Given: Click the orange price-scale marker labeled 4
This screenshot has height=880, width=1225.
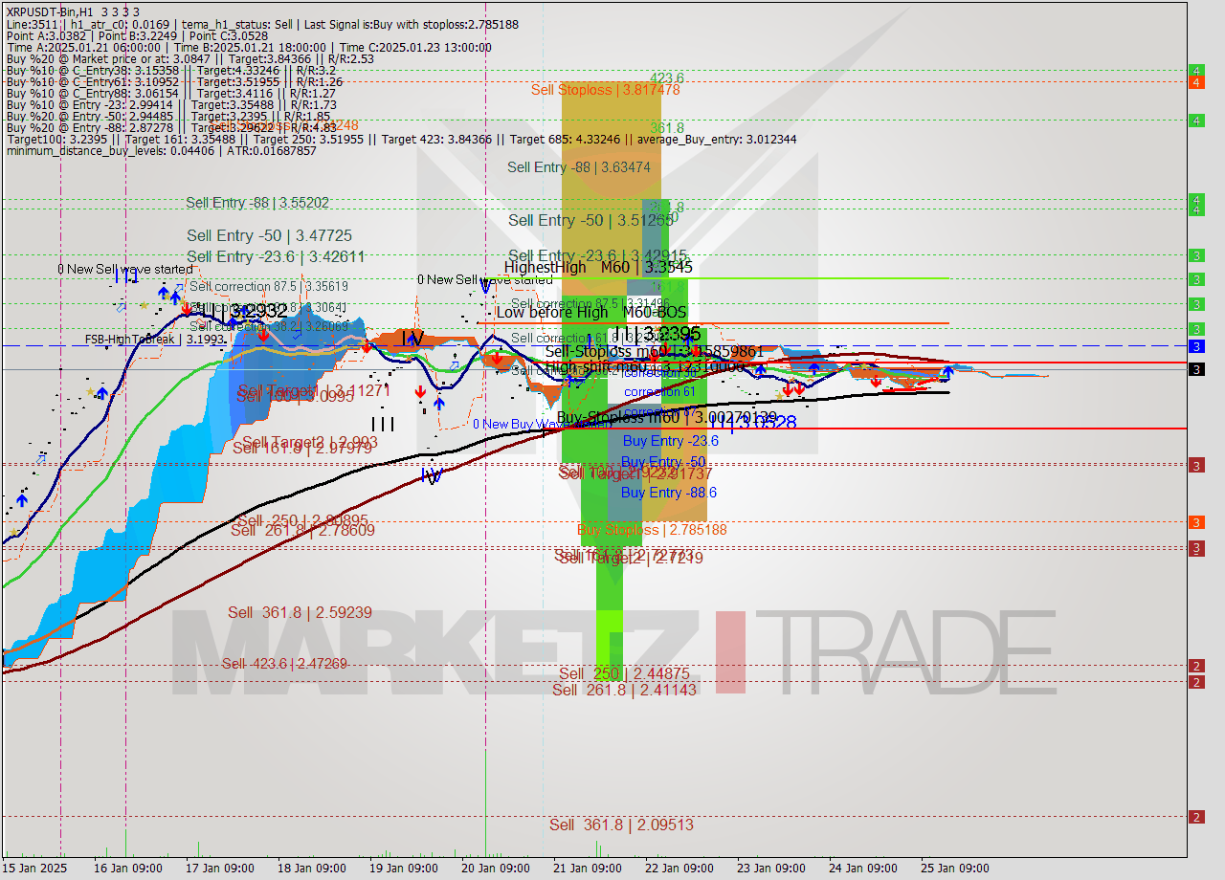Looking at the screenshot, I should tap(1196, 82).
